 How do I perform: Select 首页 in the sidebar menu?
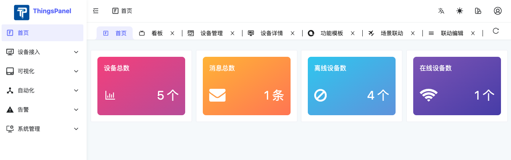coord(42,33)
